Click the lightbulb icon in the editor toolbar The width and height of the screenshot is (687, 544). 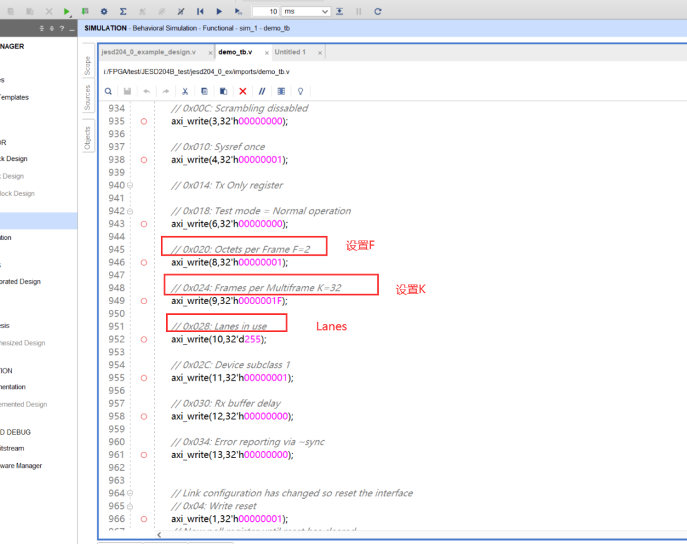(x=300, y=91)
